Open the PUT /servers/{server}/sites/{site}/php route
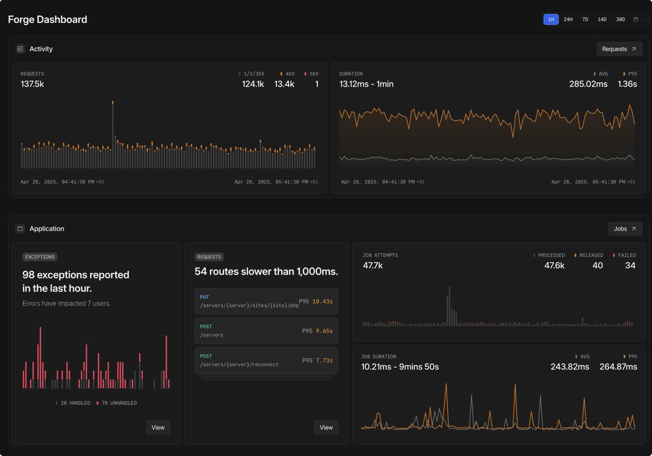This screenshot has height=456, width=652. tap(266, 301)
